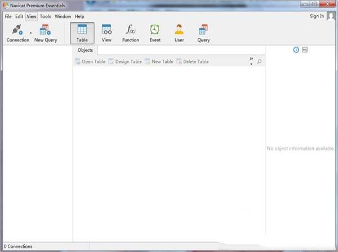Image resolution: width=338 pixels, height=252 pixels.
Task: Open the File menu
Action: (x=8, y=16)
